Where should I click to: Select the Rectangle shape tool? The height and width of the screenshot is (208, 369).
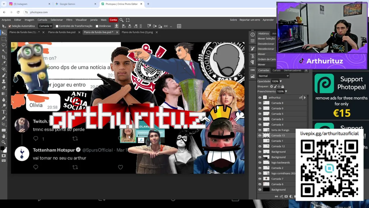coord(4,130)
